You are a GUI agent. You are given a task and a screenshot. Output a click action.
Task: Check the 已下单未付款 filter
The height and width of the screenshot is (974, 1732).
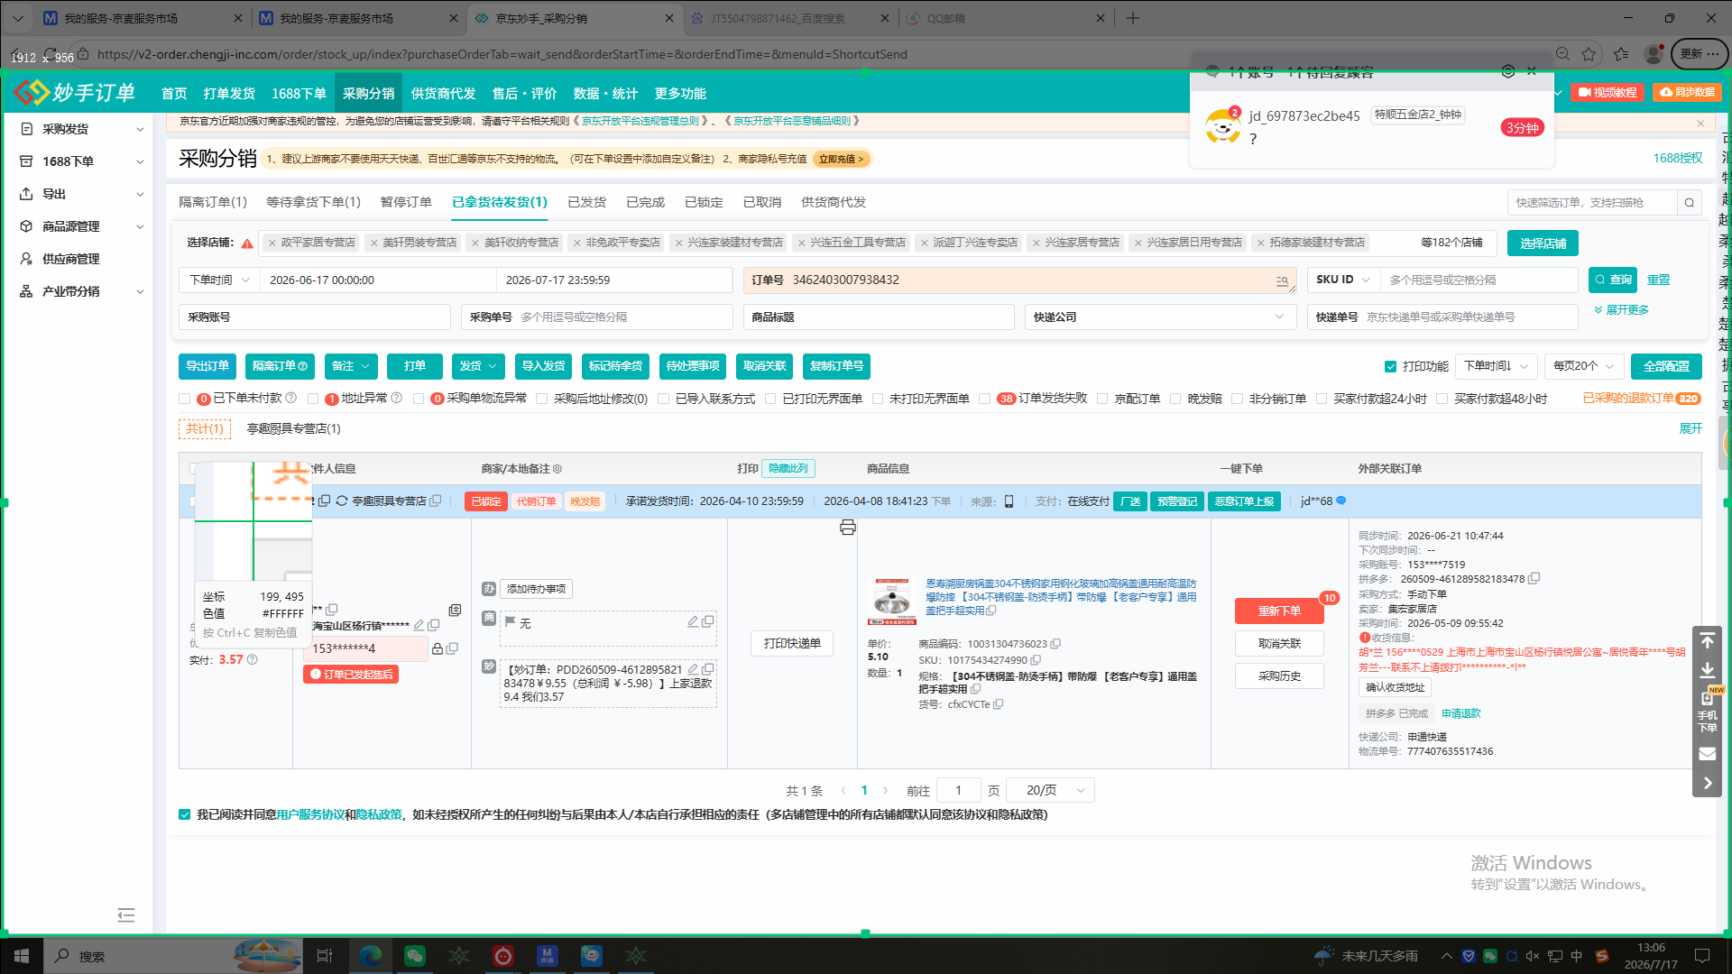click(185, 399)
